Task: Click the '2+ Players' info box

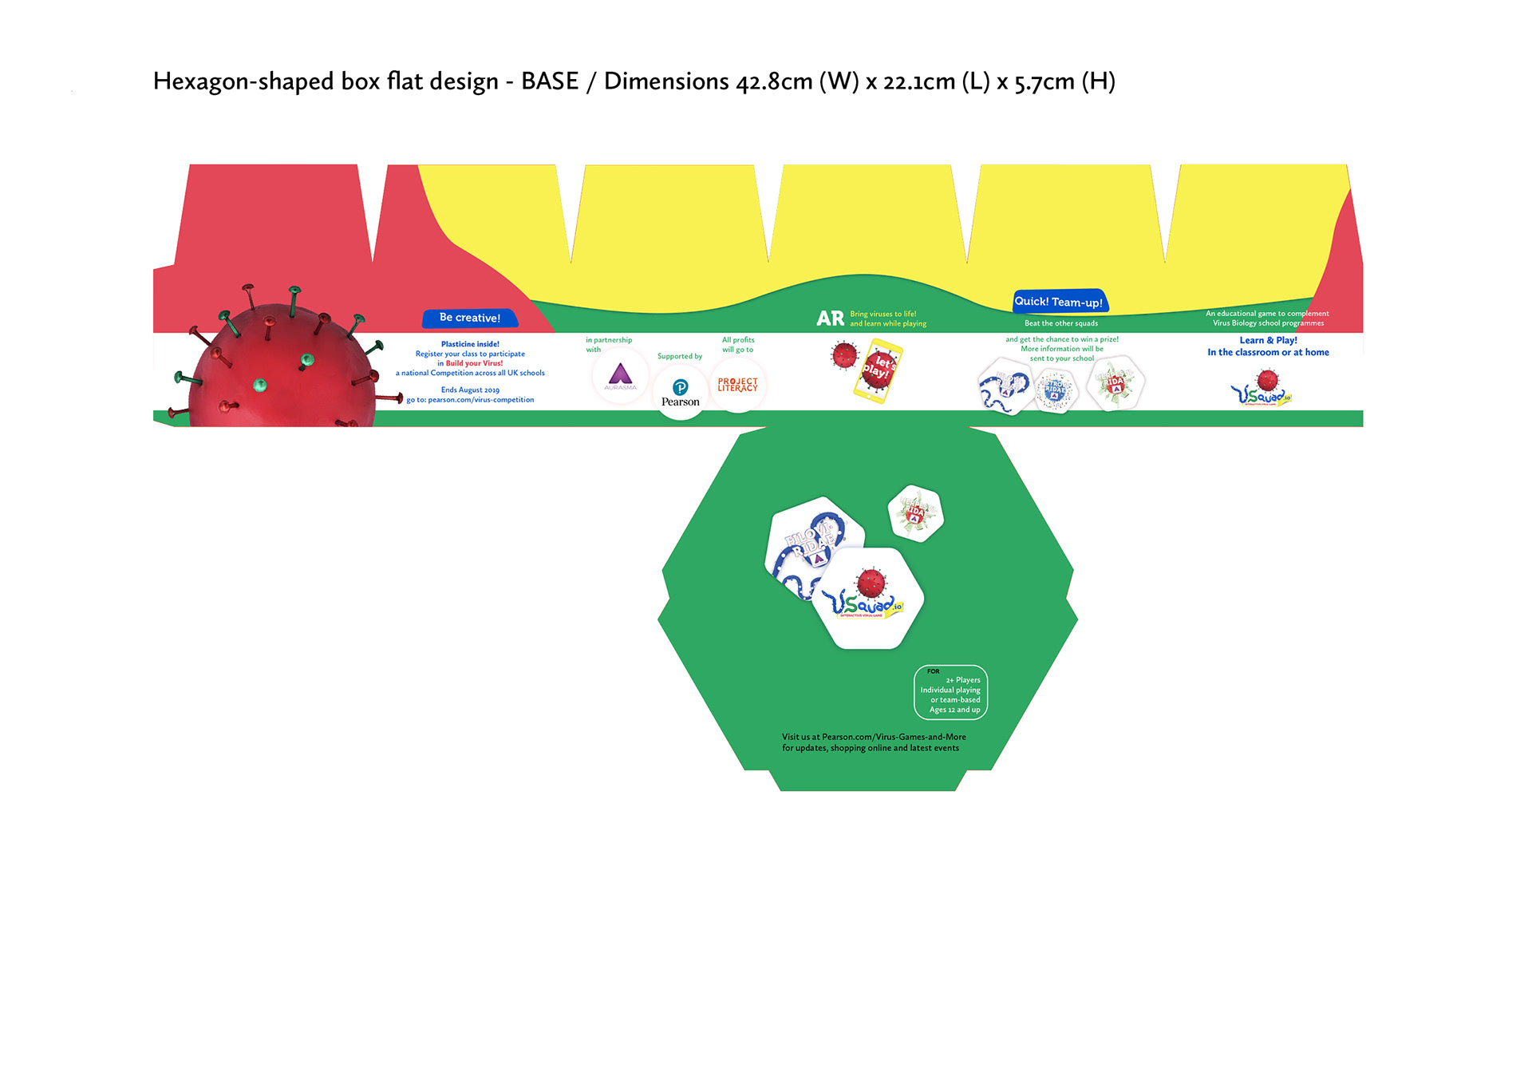Action: pos(951,692)
